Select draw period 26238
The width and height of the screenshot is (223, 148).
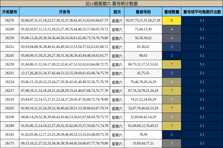point(10,64)
